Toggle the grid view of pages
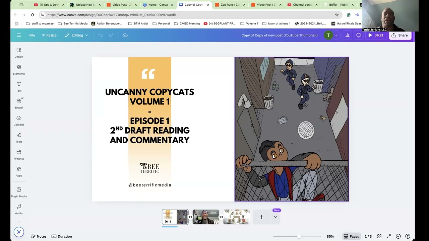 (x=379, y=236)
